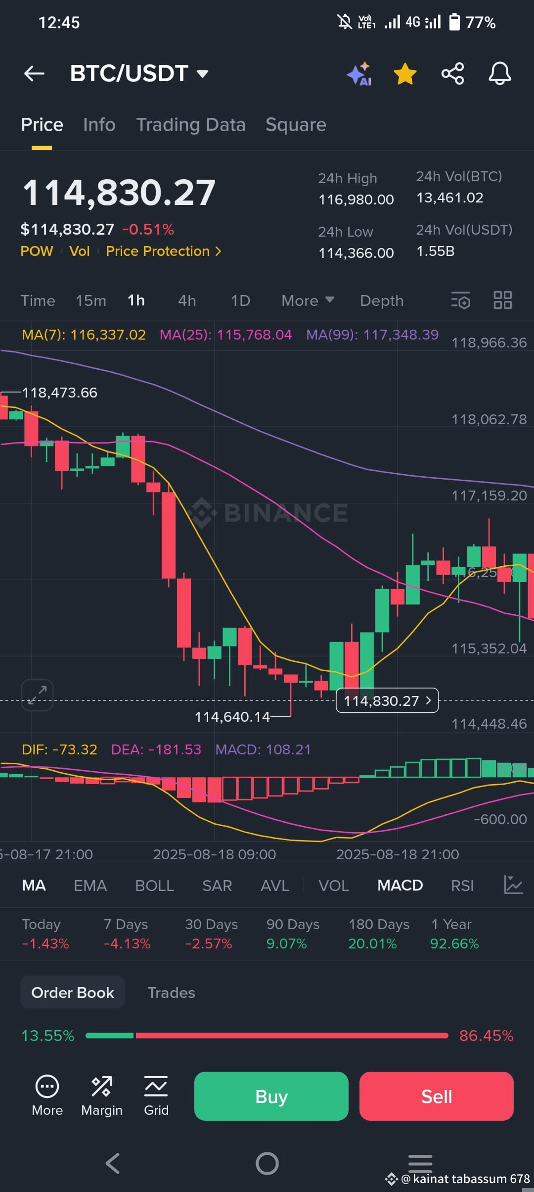534x1192 pixels.
Task: Tap the 24h Low value 114,366.00
Action: [356, 253]
